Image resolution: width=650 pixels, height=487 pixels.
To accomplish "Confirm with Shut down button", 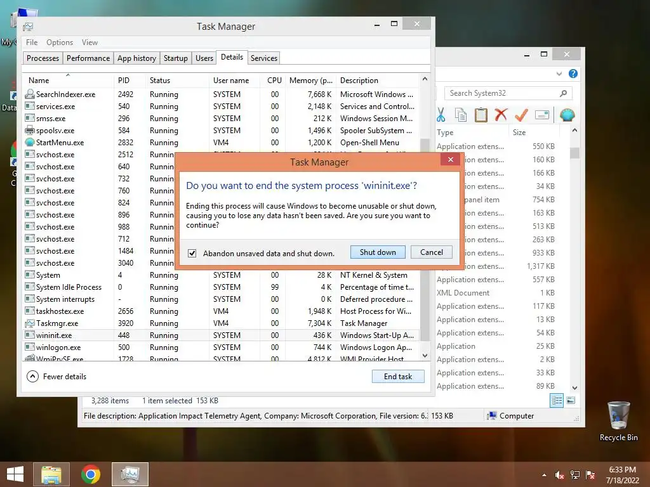I will point(378,252).
